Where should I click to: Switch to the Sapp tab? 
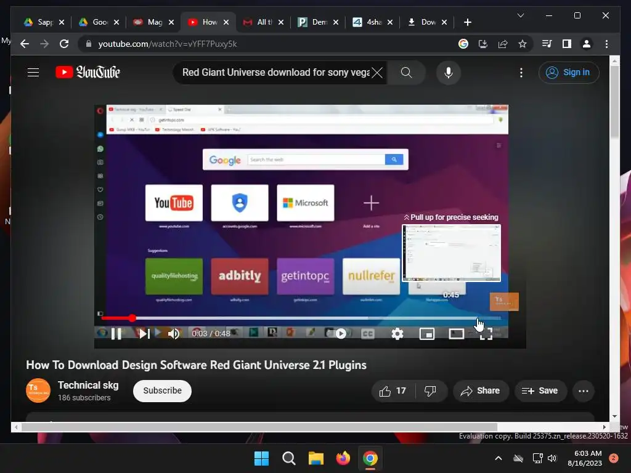point(39,22)
